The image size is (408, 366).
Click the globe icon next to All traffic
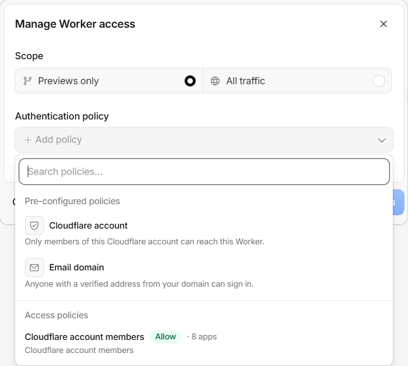pos(215,81)
